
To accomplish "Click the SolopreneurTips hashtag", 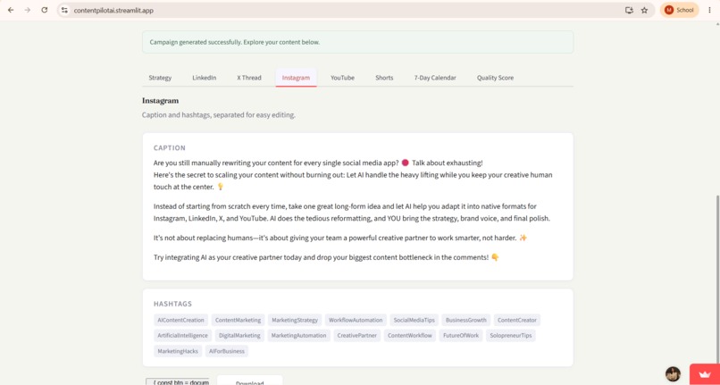I will coord(511,335).
